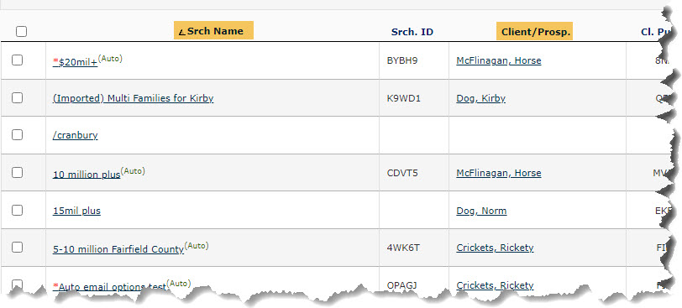
Task: Open the 15mil plus search link
Action: [x=76, y=211]
